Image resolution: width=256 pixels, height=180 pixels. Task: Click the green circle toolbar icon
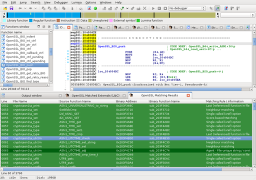(95, 8)
